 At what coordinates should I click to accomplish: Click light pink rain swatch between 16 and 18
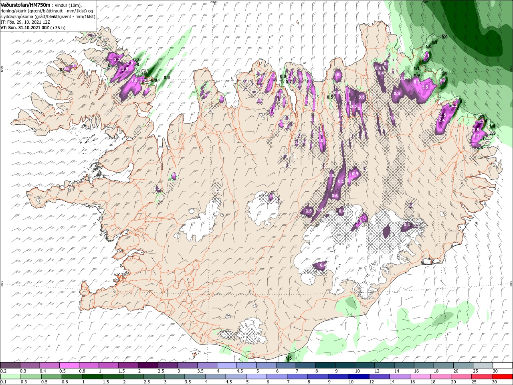[x=420, y=377]
